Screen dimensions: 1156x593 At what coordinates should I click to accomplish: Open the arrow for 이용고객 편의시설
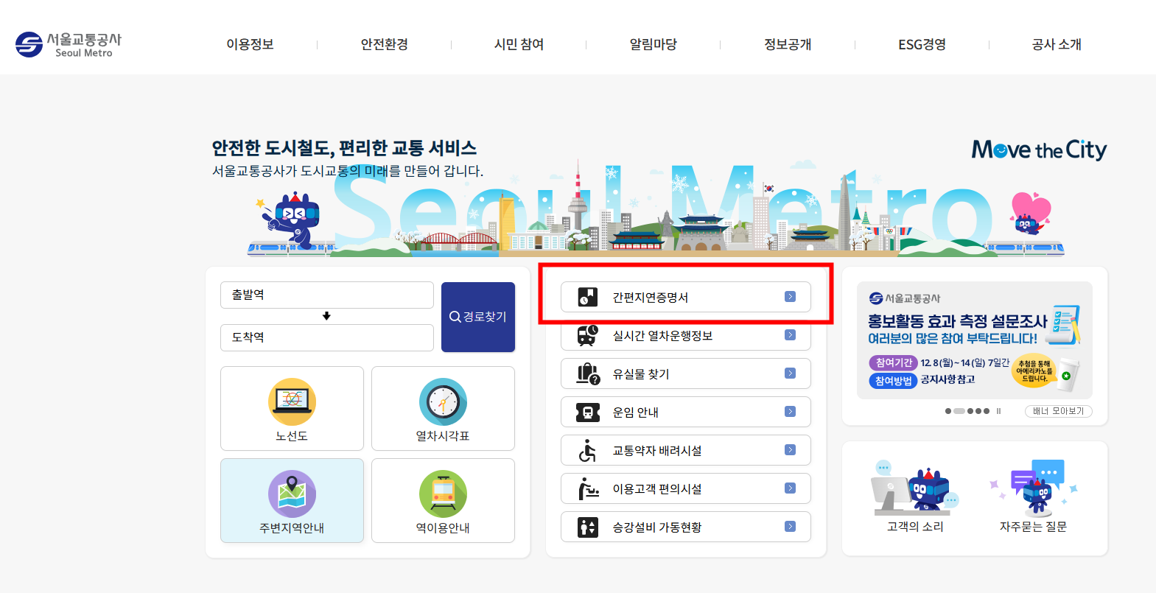[790, 488]
